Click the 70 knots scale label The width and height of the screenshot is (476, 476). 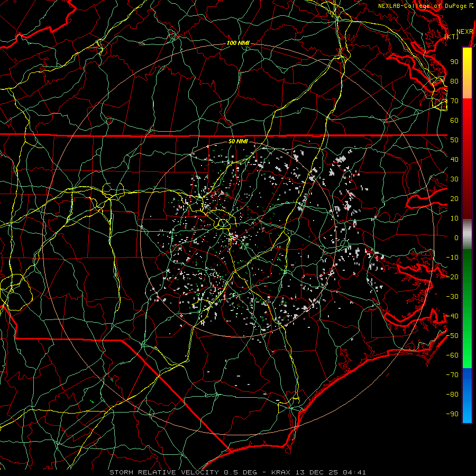454,101
